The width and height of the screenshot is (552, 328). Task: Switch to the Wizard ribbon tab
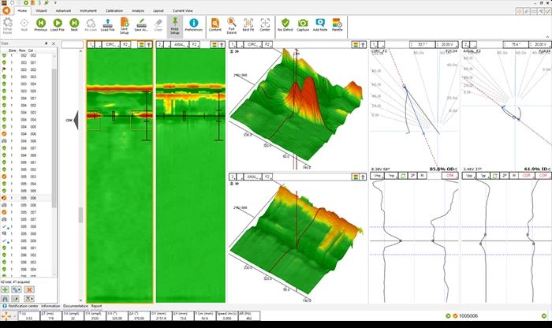(41, 11)
